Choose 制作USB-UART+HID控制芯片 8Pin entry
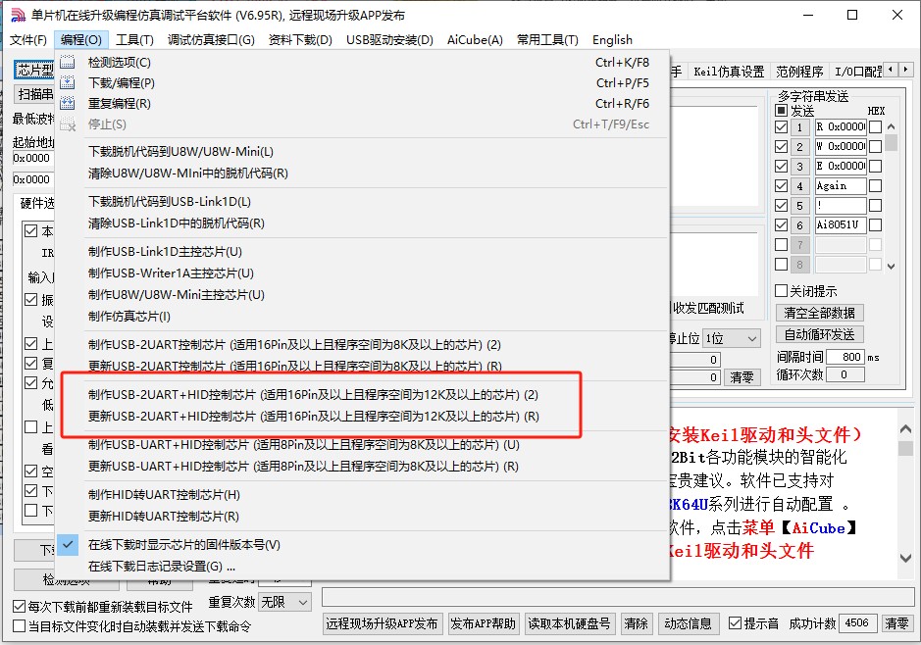 pyautogui.click(x=362, y=444)
